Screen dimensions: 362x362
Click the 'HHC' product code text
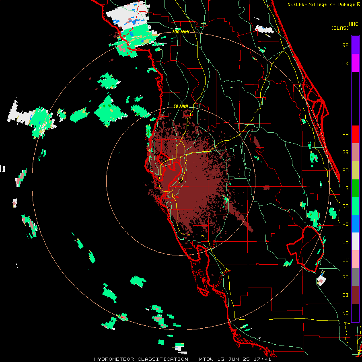(x=353, y=24)
